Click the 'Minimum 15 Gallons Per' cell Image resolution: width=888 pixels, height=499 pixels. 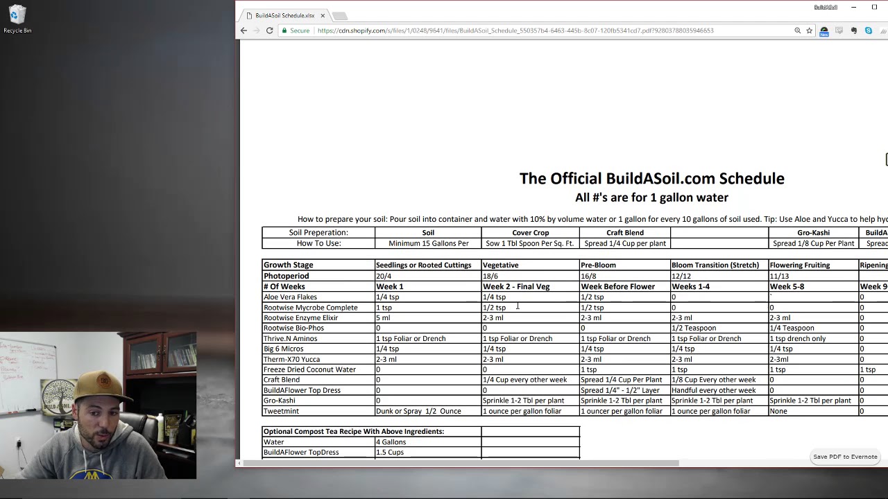[x=428, y=243]
